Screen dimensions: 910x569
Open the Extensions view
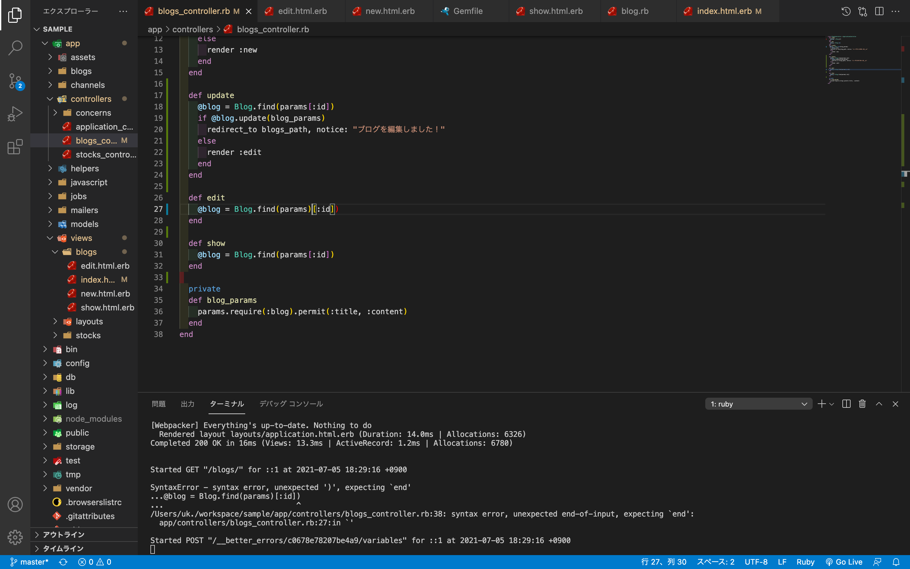click(x=15, y=147)
